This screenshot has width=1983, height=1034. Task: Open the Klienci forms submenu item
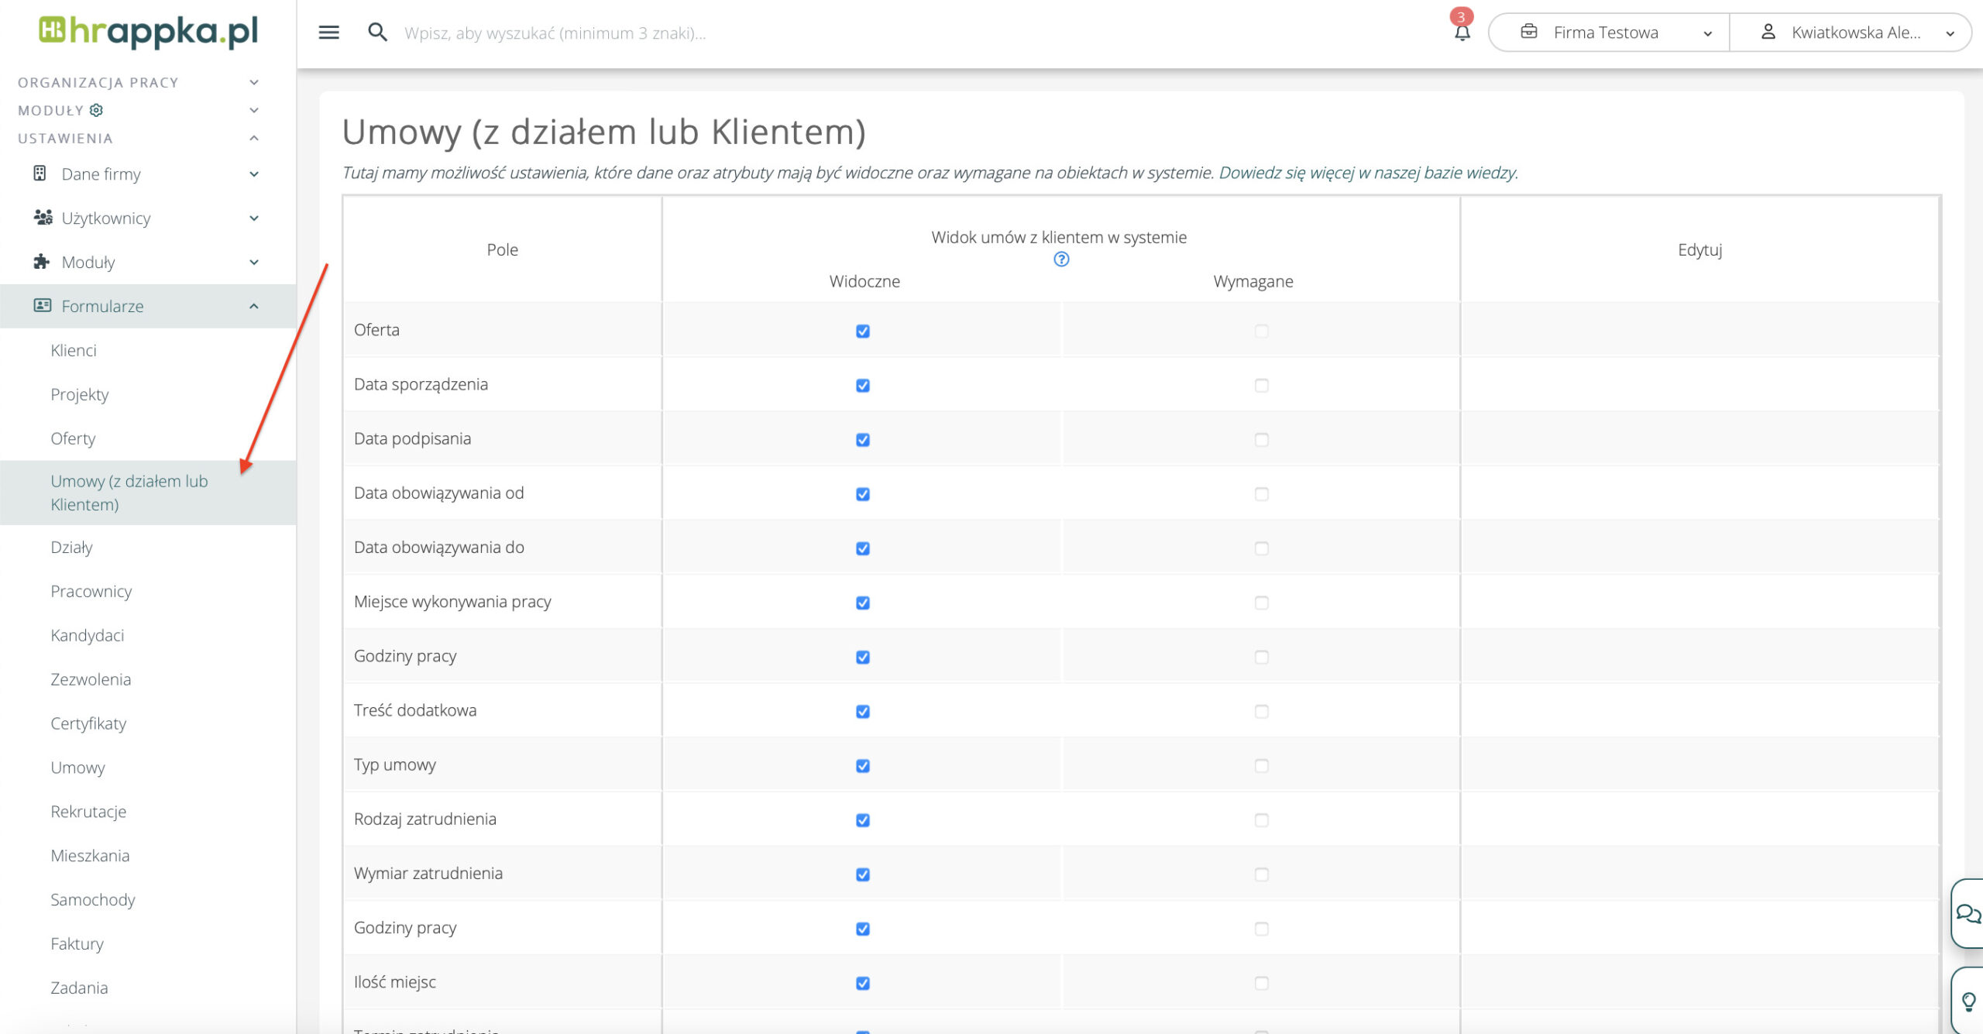(74, 350)
